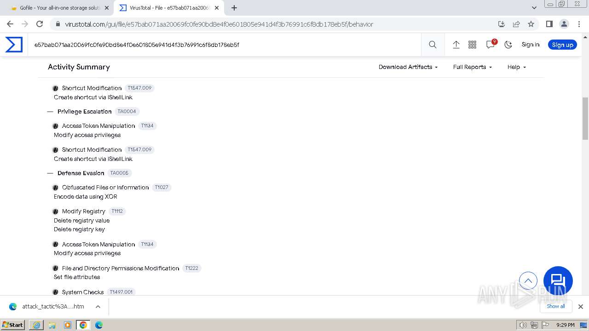Click the T1497.001 technique tag

122,292
